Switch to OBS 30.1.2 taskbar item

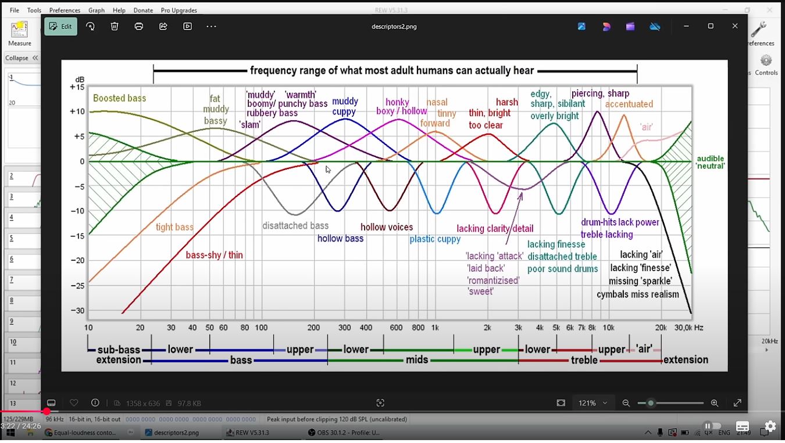344,433
